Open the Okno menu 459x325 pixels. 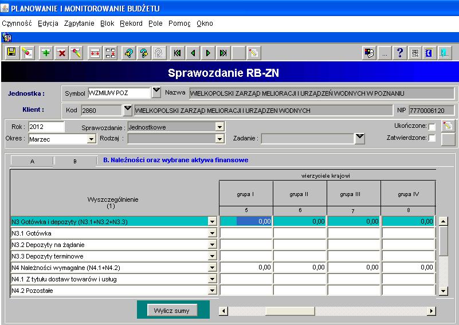[205, 24]
